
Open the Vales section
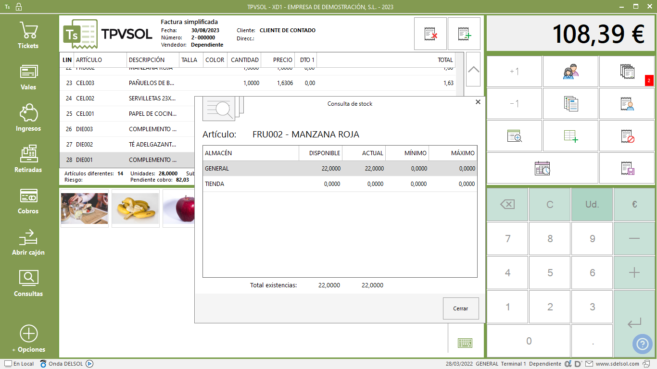pos(28,76)
